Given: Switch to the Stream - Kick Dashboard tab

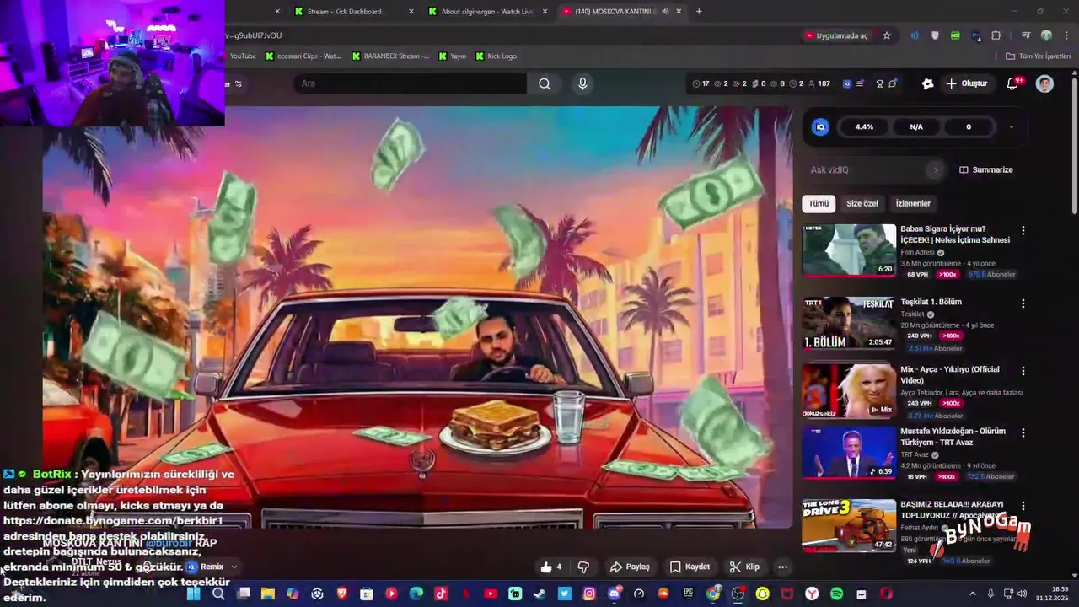Looking at the screenshot, I should point(354,11).
